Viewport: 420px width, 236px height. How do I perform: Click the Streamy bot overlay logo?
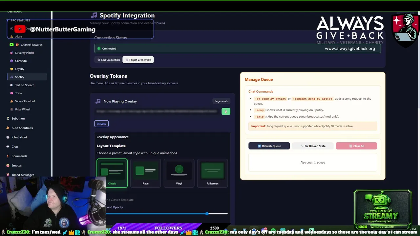pos(383,210)
